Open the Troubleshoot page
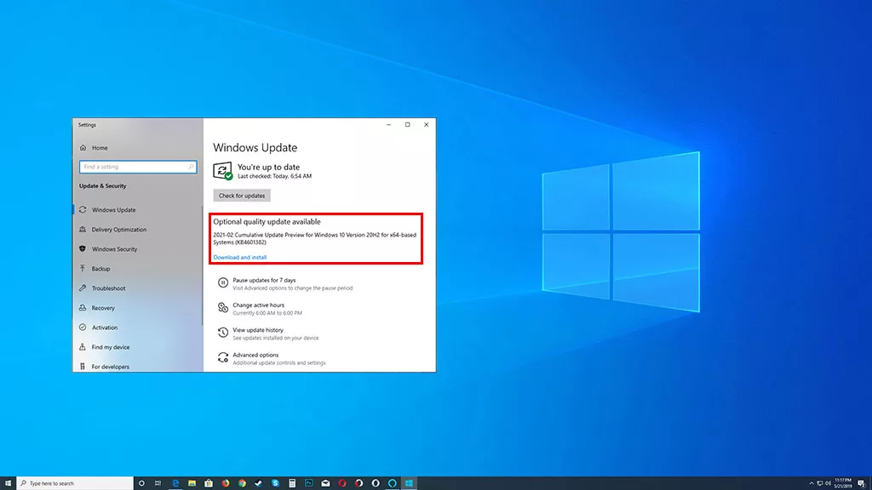Image resolution: width=872 pixels, height=490 pixels. pyautogui.click(x=108, y=288)
